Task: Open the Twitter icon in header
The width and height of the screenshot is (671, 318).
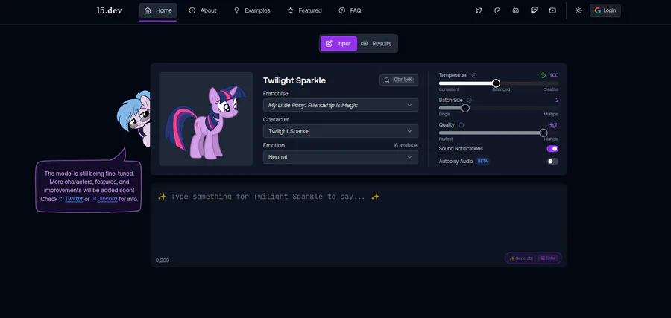Action: click(x=479, y=10)
